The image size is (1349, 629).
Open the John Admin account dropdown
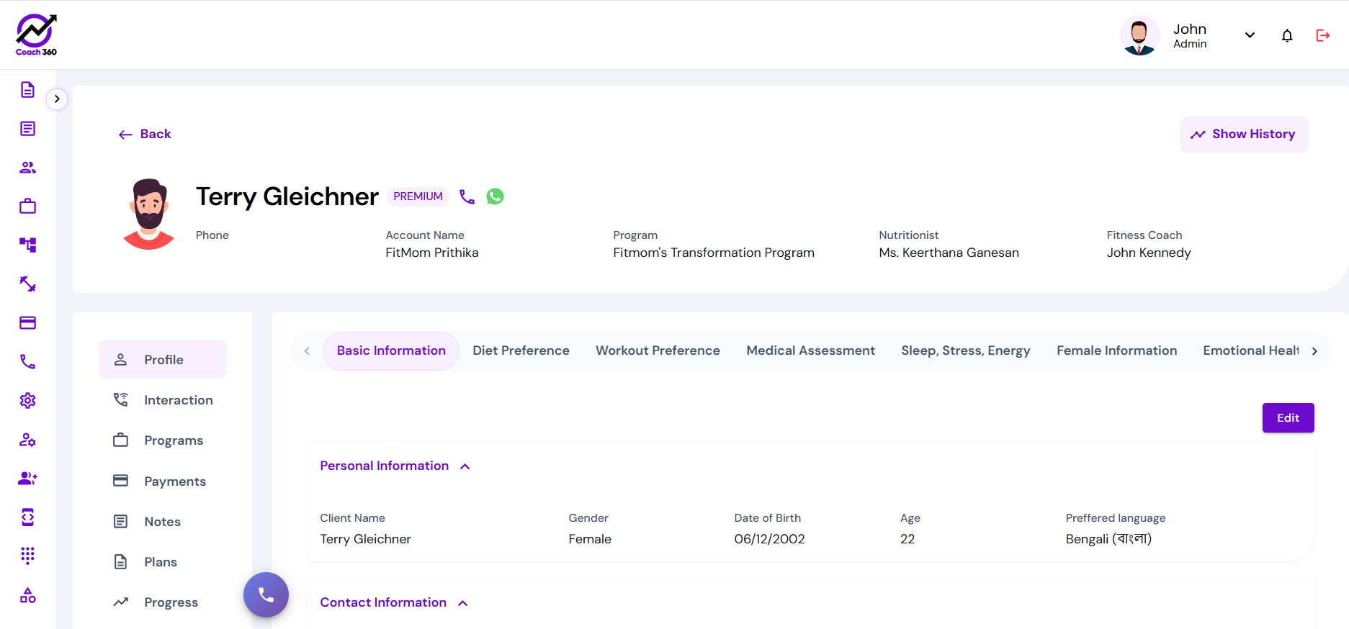[x=1250, y=35]
